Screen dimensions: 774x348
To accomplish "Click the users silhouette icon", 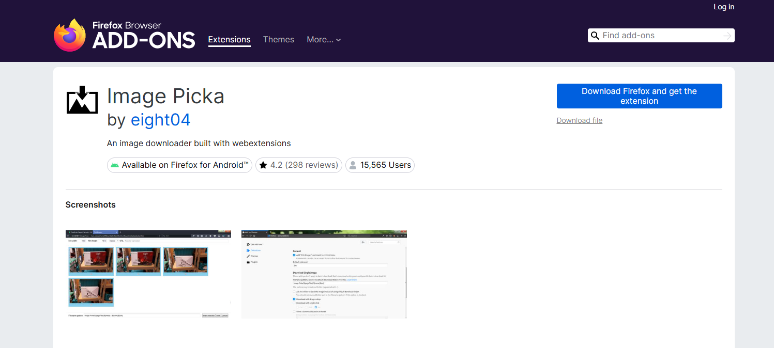I will [353, 165].
